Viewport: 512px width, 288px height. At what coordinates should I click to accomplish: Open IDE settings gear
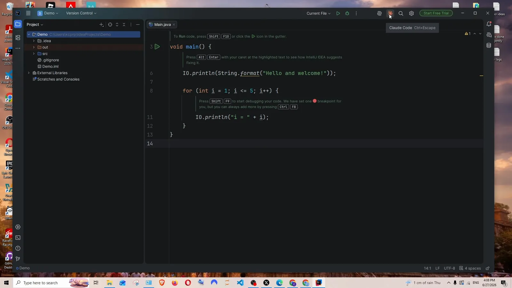pyautogui.click(x=412, y=13)
